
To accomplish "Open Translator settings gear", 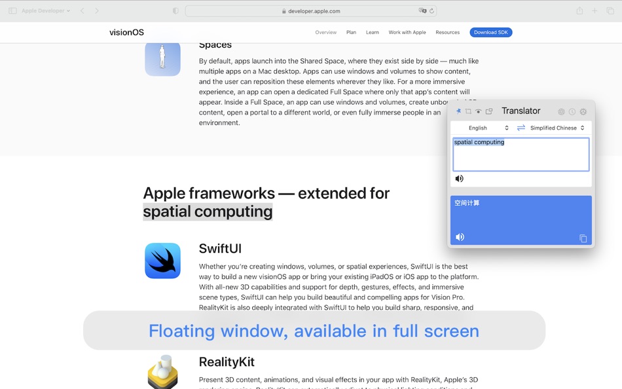I will coord(583,111).
